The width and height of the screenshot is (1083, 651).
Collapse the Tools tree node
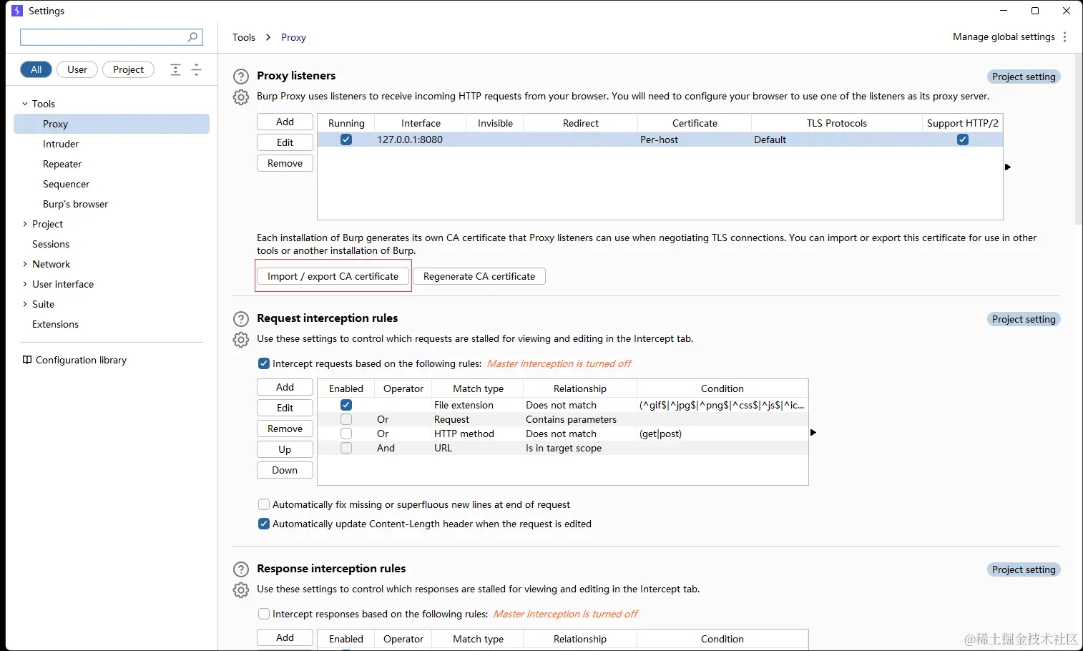(x=25, y=104)
